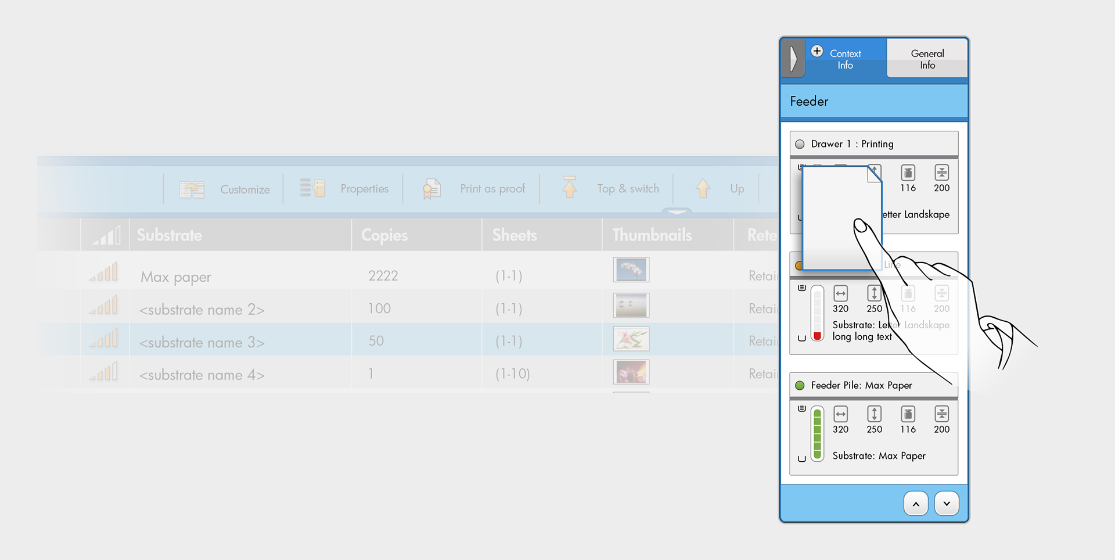Click the width icon above 320 in Feeder Pile

coord(841,414)
